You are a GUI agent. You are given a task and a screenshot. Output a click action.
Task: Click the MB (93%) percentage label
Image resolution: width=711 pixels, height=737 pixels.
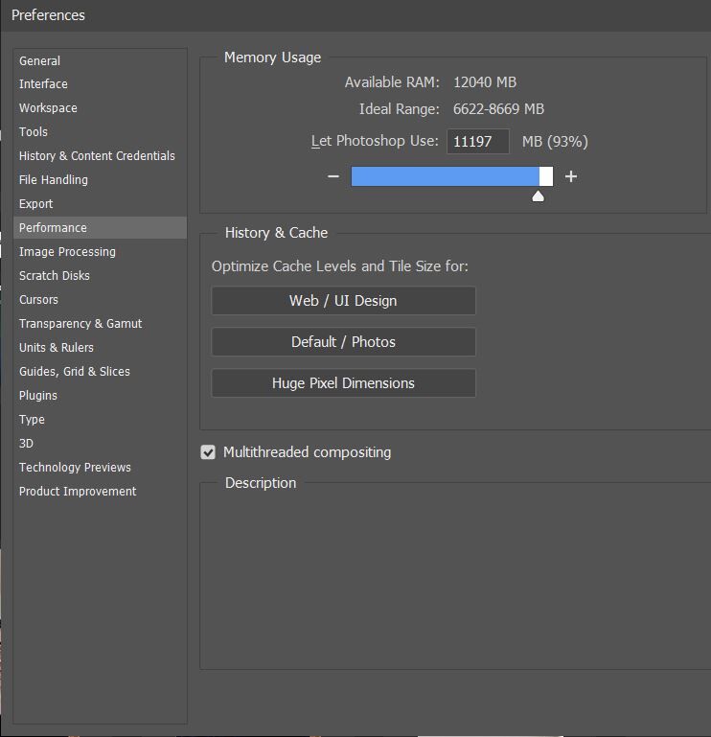(555, 142)
